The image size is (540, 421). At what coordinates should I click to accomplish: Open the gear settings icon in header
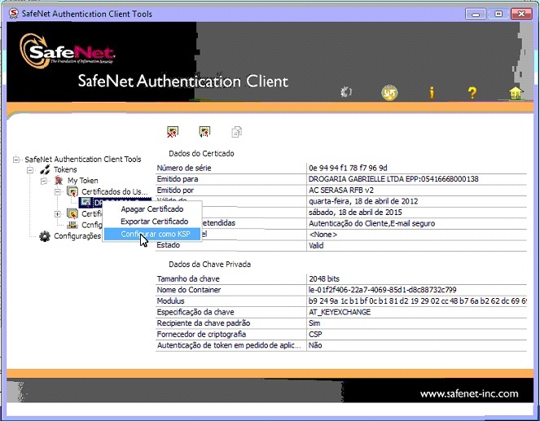coord(346,93)
